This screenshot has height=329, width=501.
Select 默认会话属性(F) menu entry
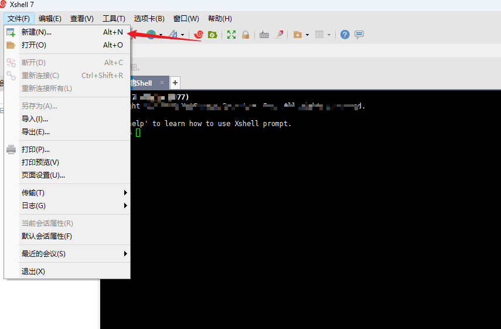pyautogui.click(x=67, y=236)
